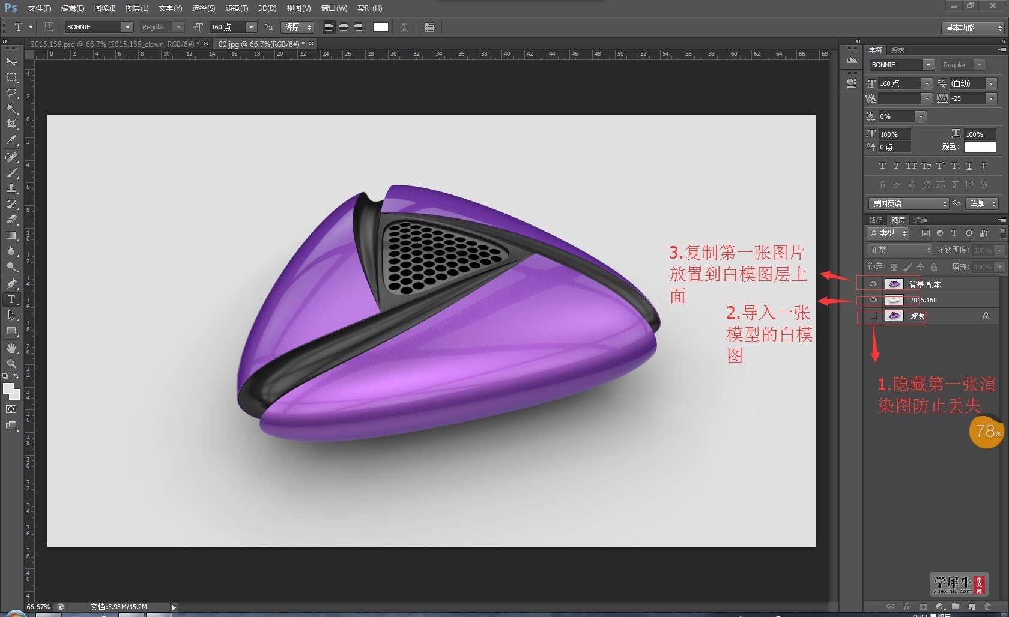This screenshot has height=617, width=1009.
Task: Open layer filter 类型 dropdown
Action: pos(888,233)
